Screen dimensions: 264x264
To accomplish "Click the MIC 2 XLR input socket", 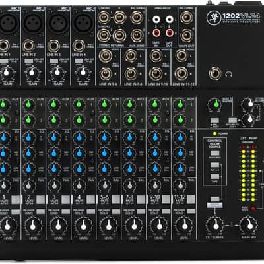I will point(33,23).
